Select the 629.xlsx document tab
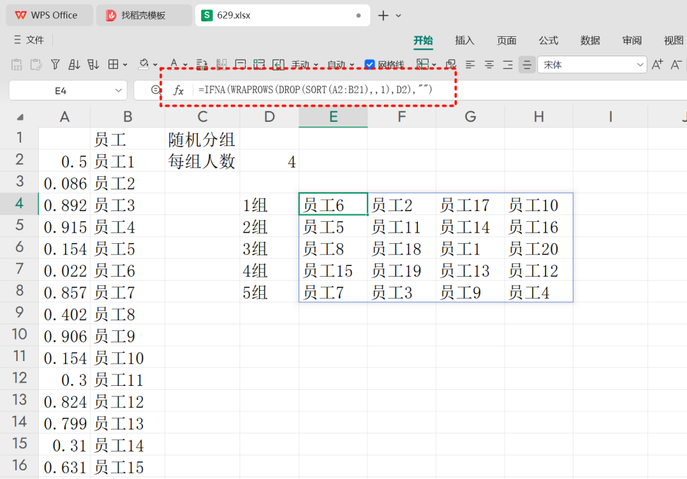Viewport: 687px width, 479px height. pyautogui.click(x=282, y=15)
